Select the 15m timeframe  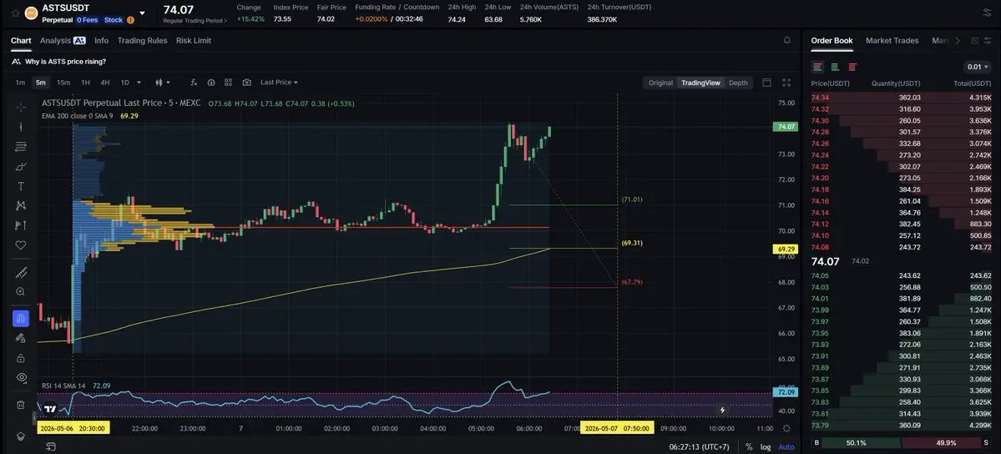tap(63, 83)
